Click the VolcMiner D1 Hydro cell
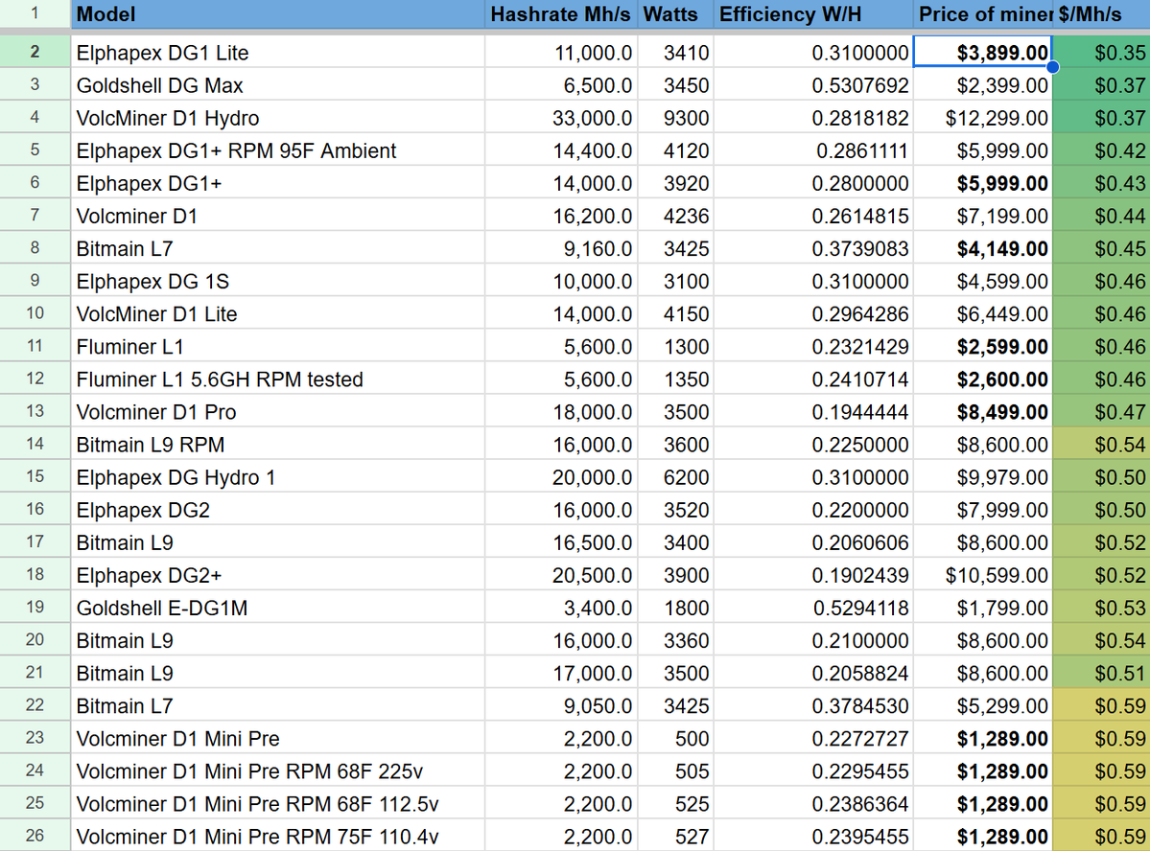 [x=277, y=118]
